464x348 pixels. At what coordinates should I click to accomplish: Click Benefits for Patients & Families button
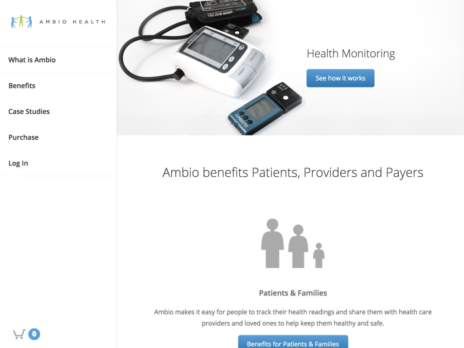[x=293, y=342]
